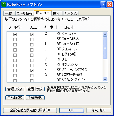Click 全設定値を既定値に戻す(U) button
The width and height of the screenshot is (114, 116).
tap(30, 110)
